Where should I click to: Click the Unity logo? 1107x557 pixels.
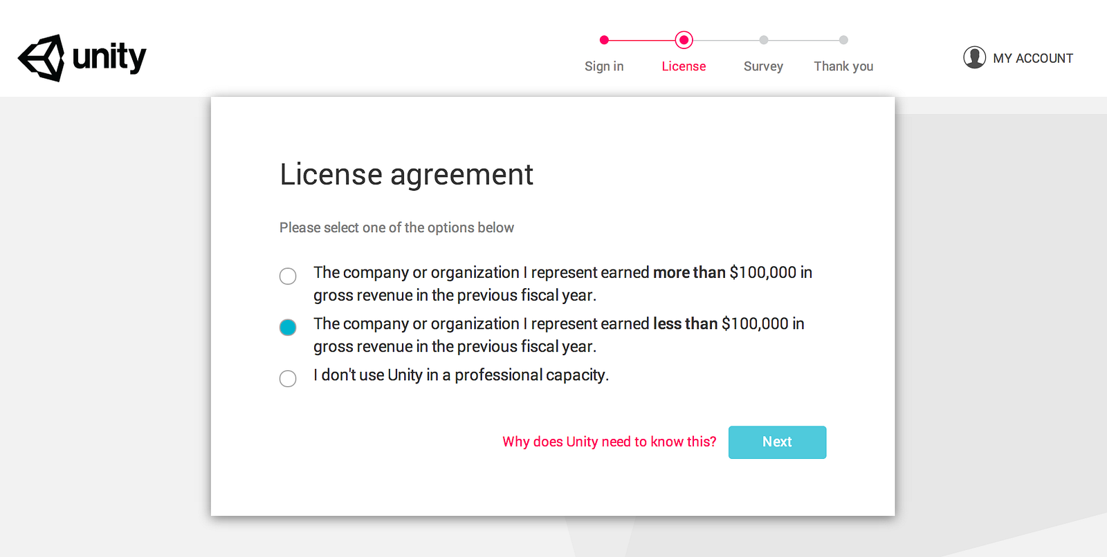pyautogui.click(x=82, y=58)
